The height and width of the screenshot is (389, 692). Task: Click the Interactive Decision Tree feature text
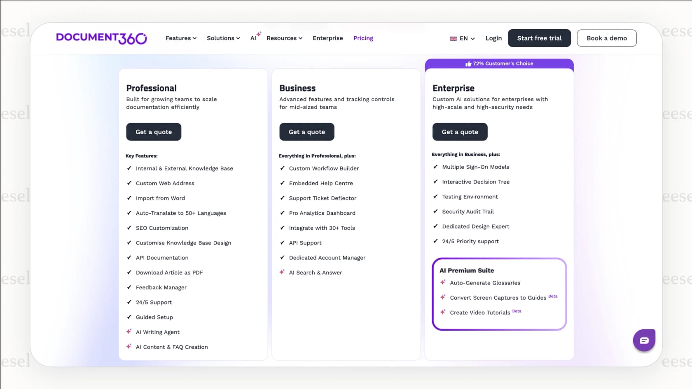[x=476, y=182]
